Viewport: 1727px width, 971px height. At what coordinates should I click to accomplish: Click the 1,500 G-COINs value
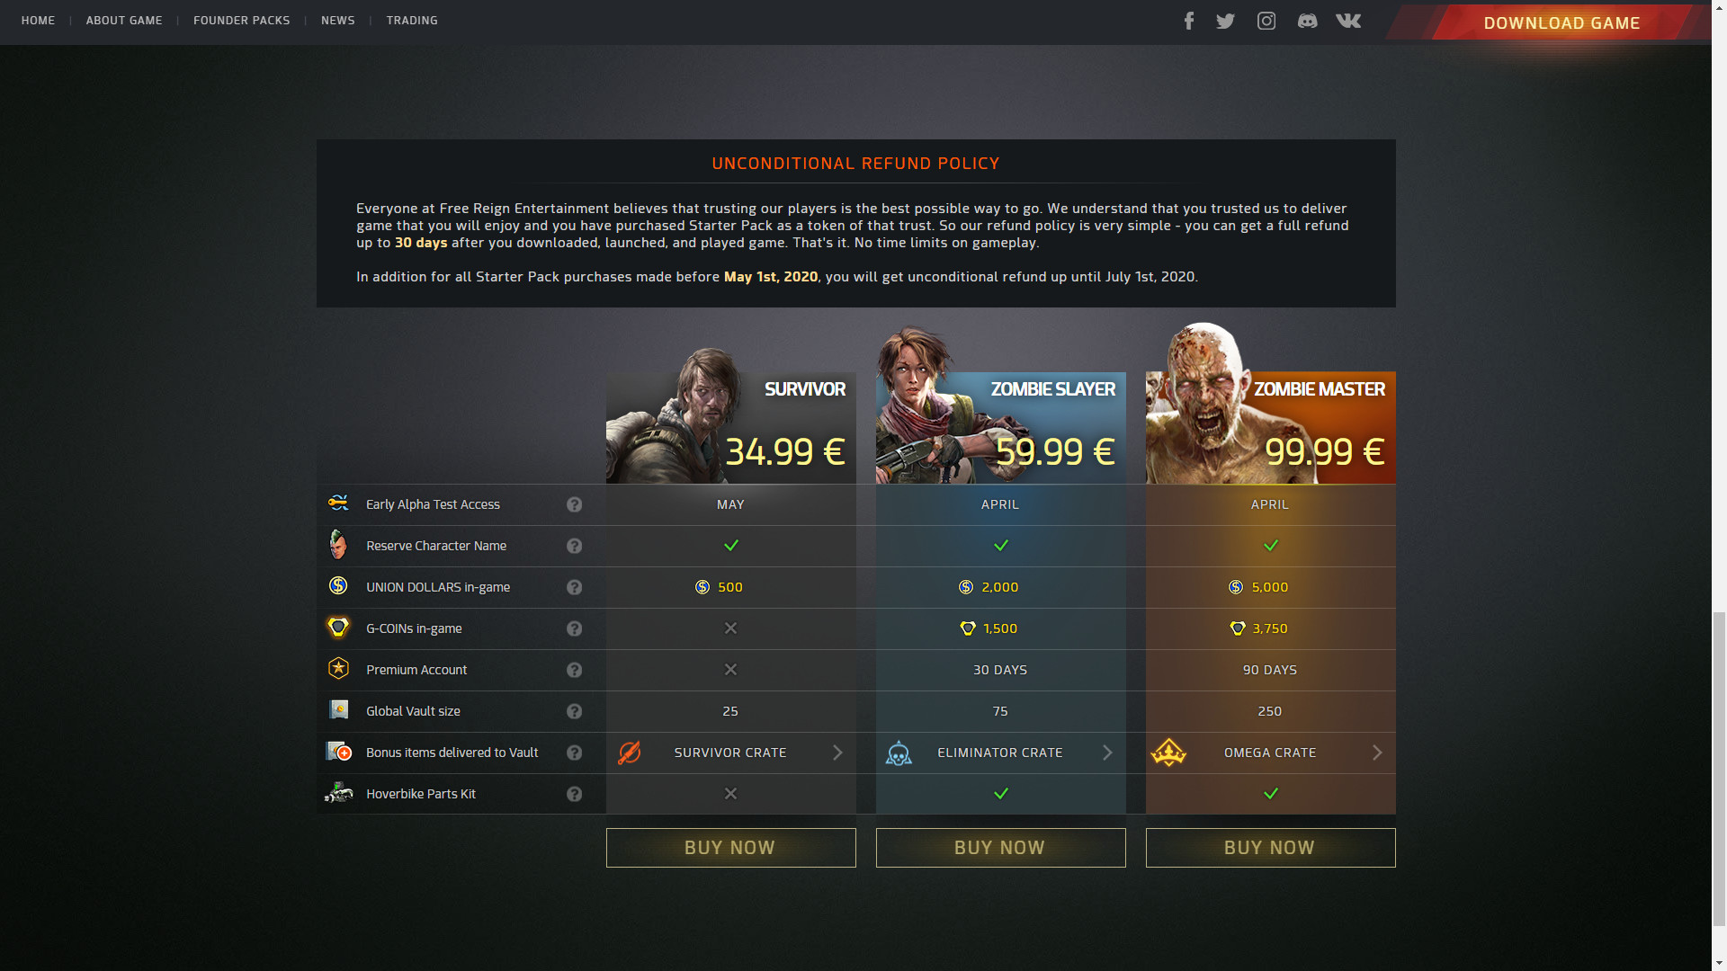(x=1000, y=628)
